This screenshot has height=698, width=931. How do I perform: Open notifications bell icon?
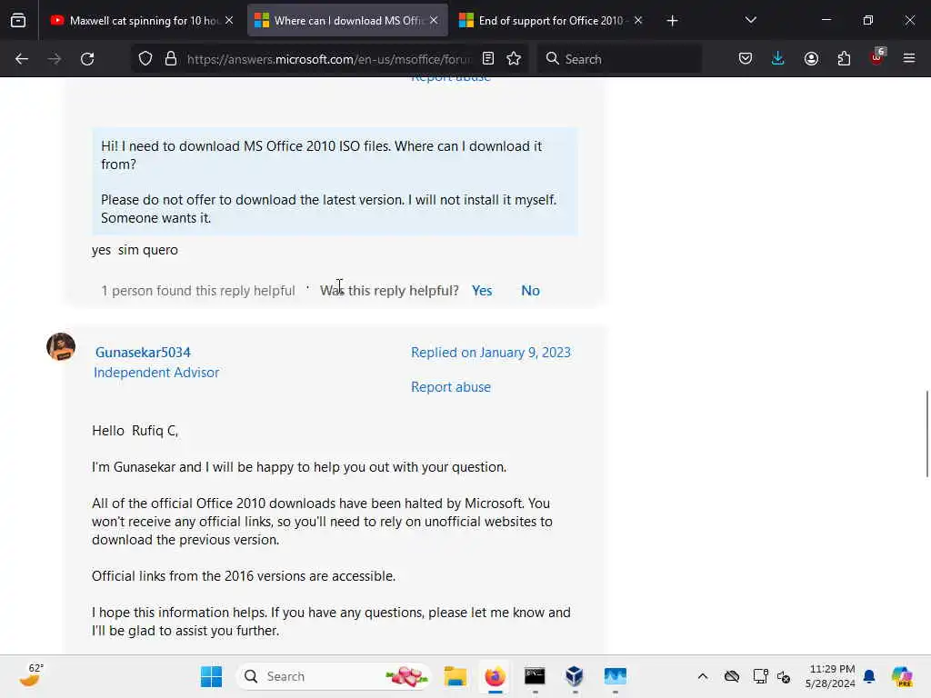point(869,676)
